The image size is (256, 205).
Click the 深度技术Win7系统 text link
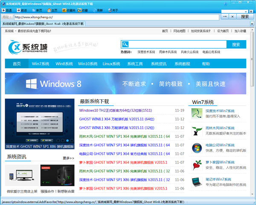click(220, 111)
